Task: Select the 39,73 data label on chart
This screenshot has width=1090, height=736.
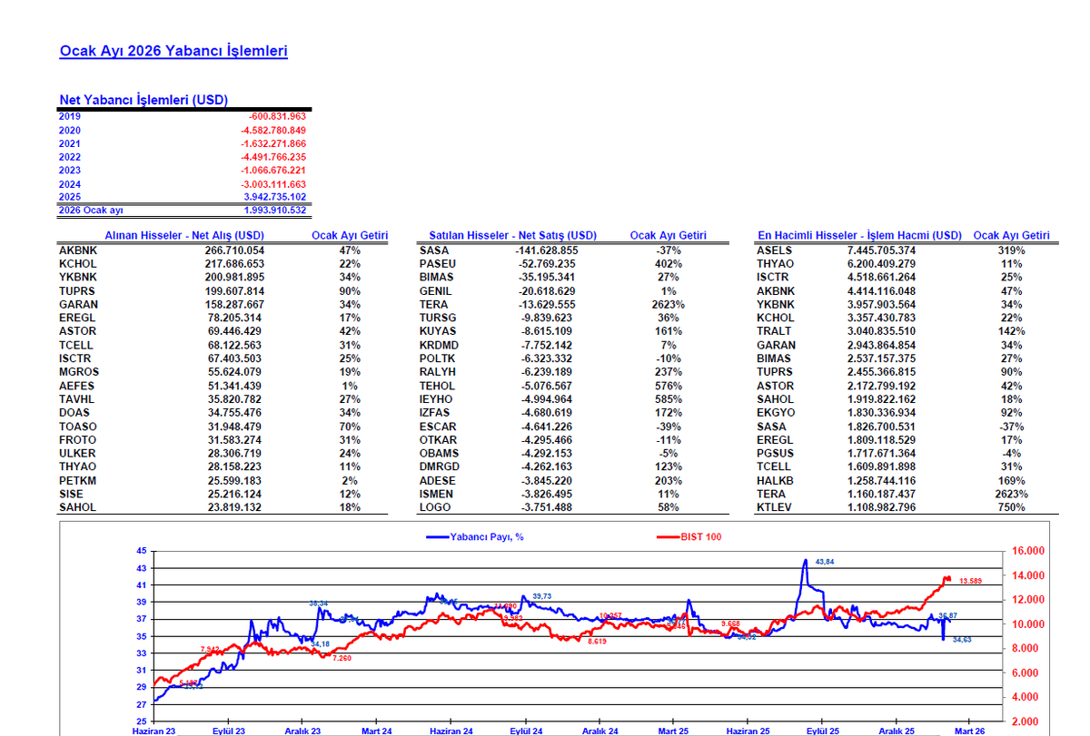Action: [x=541, y=596]
